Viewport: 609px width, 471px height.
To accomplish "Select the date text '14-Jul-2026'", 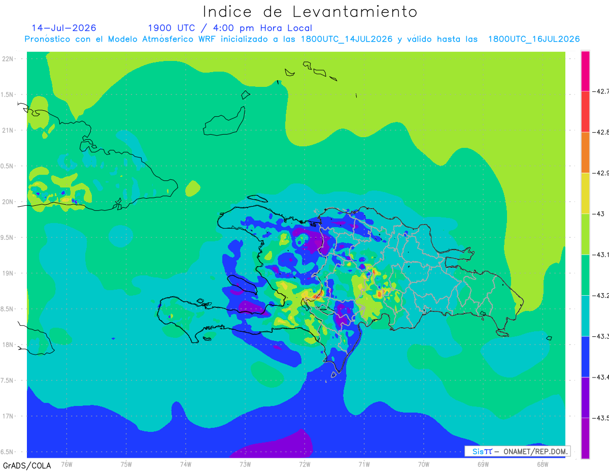I will [64, 28].
